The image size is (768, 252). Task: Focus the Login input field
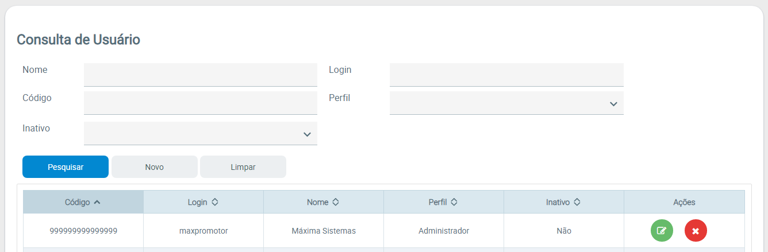point(506,75)
